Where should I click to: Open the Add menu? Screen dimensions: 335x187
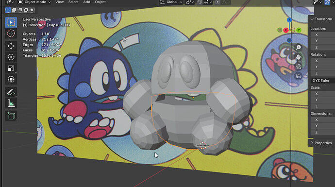(86, 2)
